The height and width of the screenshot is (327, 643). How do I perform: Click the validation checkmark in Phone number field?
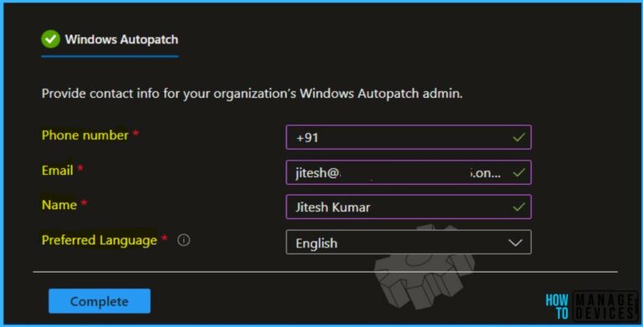pos(519,137)
